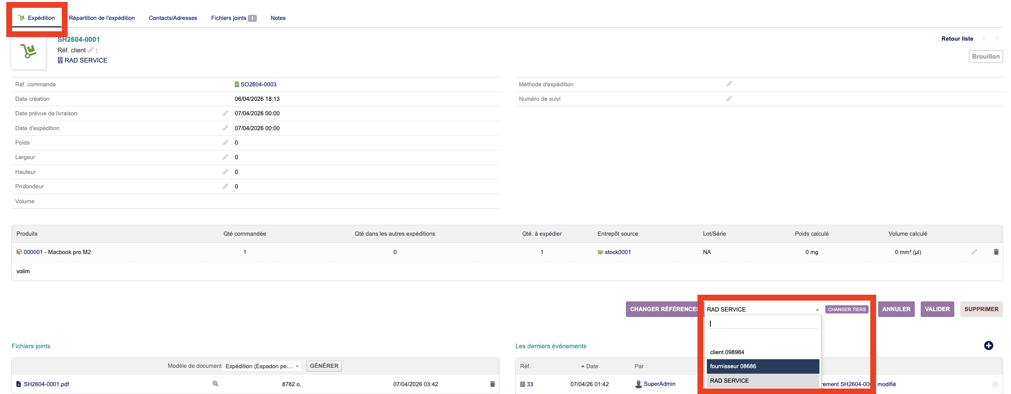
Task: Generate the document with GÉNÉRER
Action: pos(324,366)
